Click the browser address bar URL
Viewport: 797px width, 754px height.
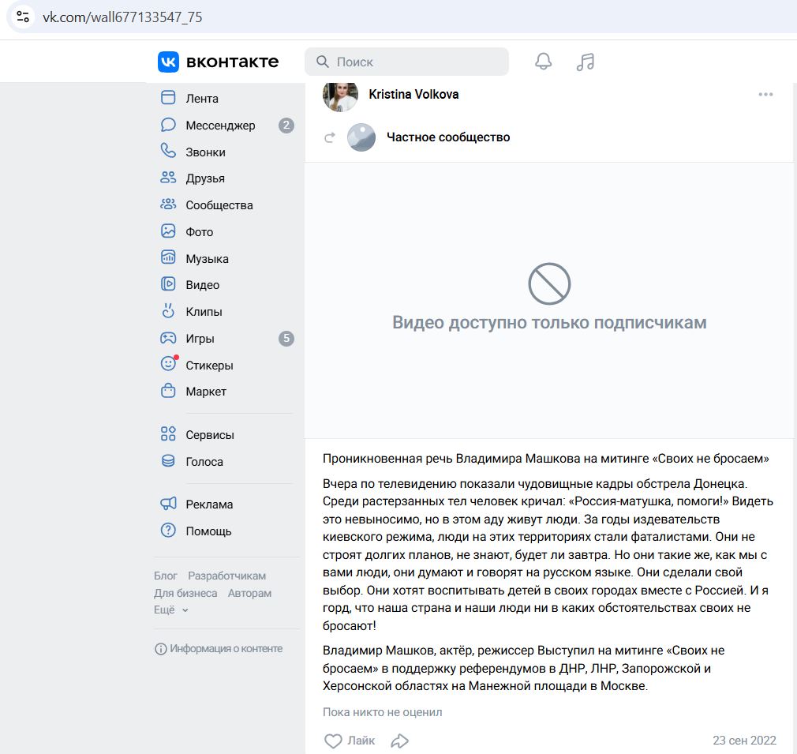pyautogui.click(x=122, y=17)
